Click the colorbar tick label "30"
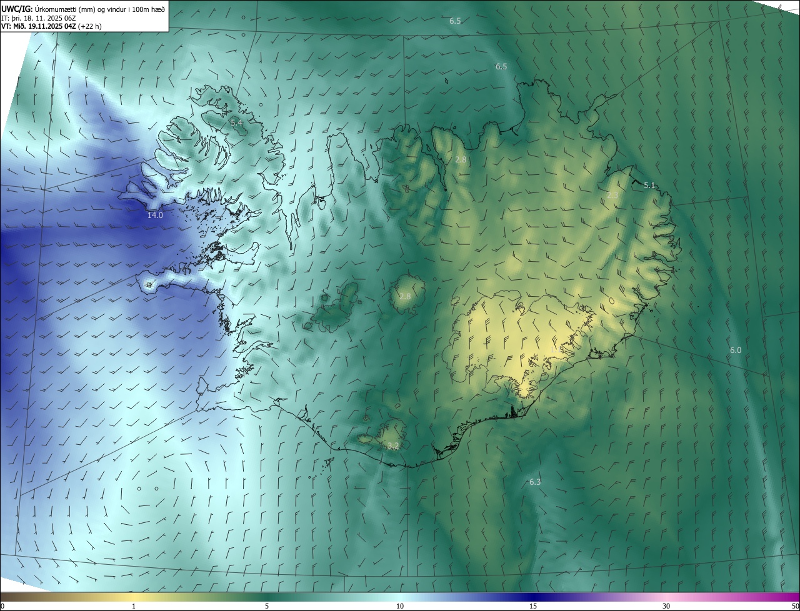Screen dimensions: 800x611 click(x=666, y=607)
